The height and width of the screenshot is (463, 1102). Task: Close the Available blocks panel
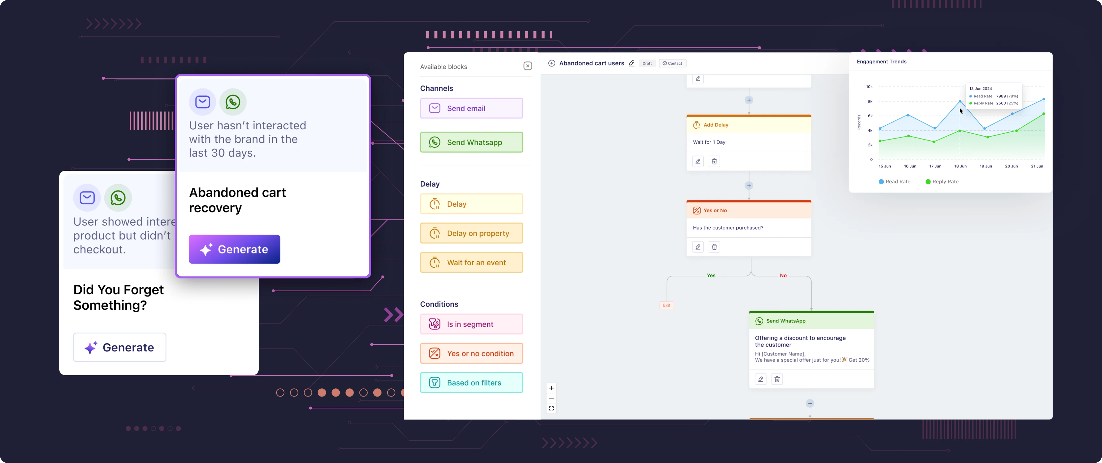(528, 66)
